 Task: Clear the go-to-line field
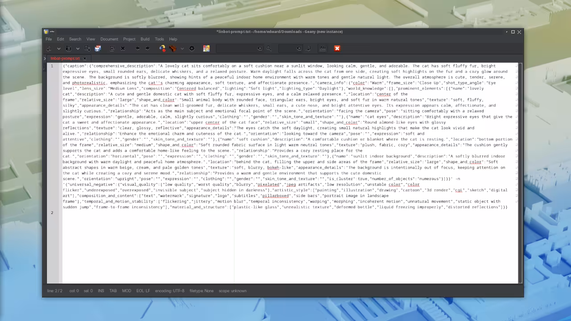pyautogui.click(x=299, y=48)
